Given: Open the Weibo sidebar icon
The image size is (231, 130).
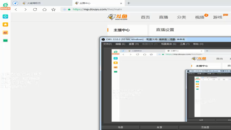Looking at the screenshot, I should pos(5,32).
